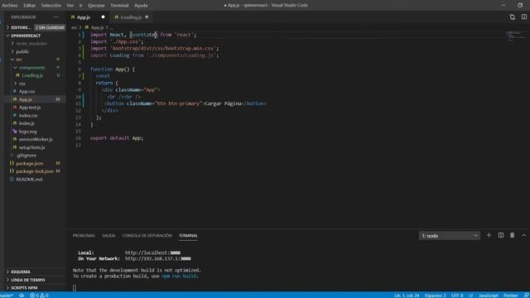
Task: Open the errors and warnings status indicator
Action: [39, 296]
